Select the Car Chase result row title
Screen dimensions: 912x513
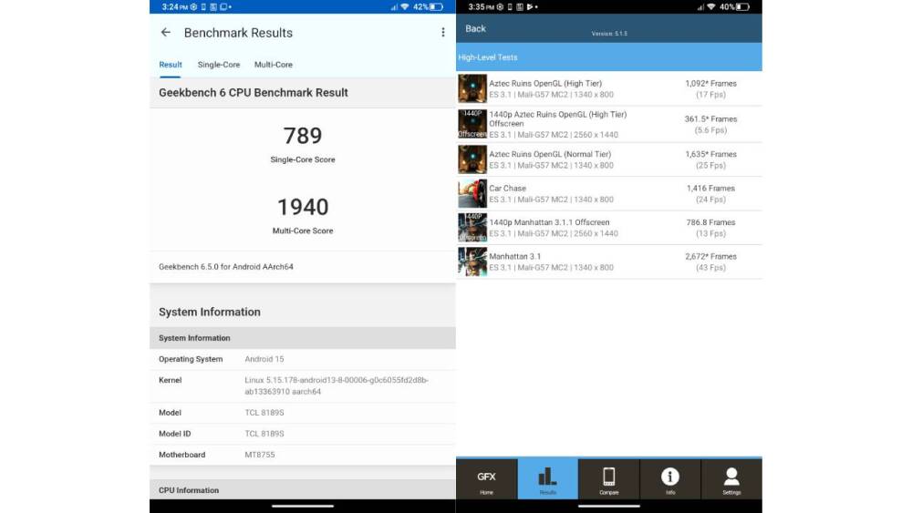pos(507,189)
